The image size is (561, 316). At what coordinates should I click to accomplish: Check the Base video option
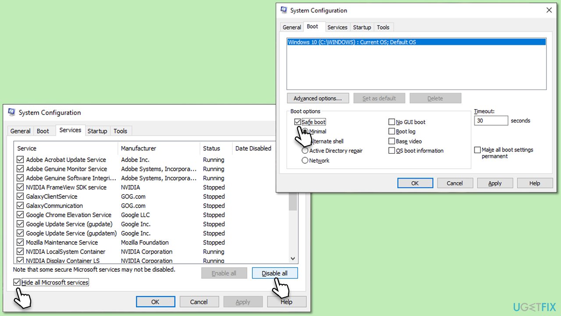click(392, 141)
